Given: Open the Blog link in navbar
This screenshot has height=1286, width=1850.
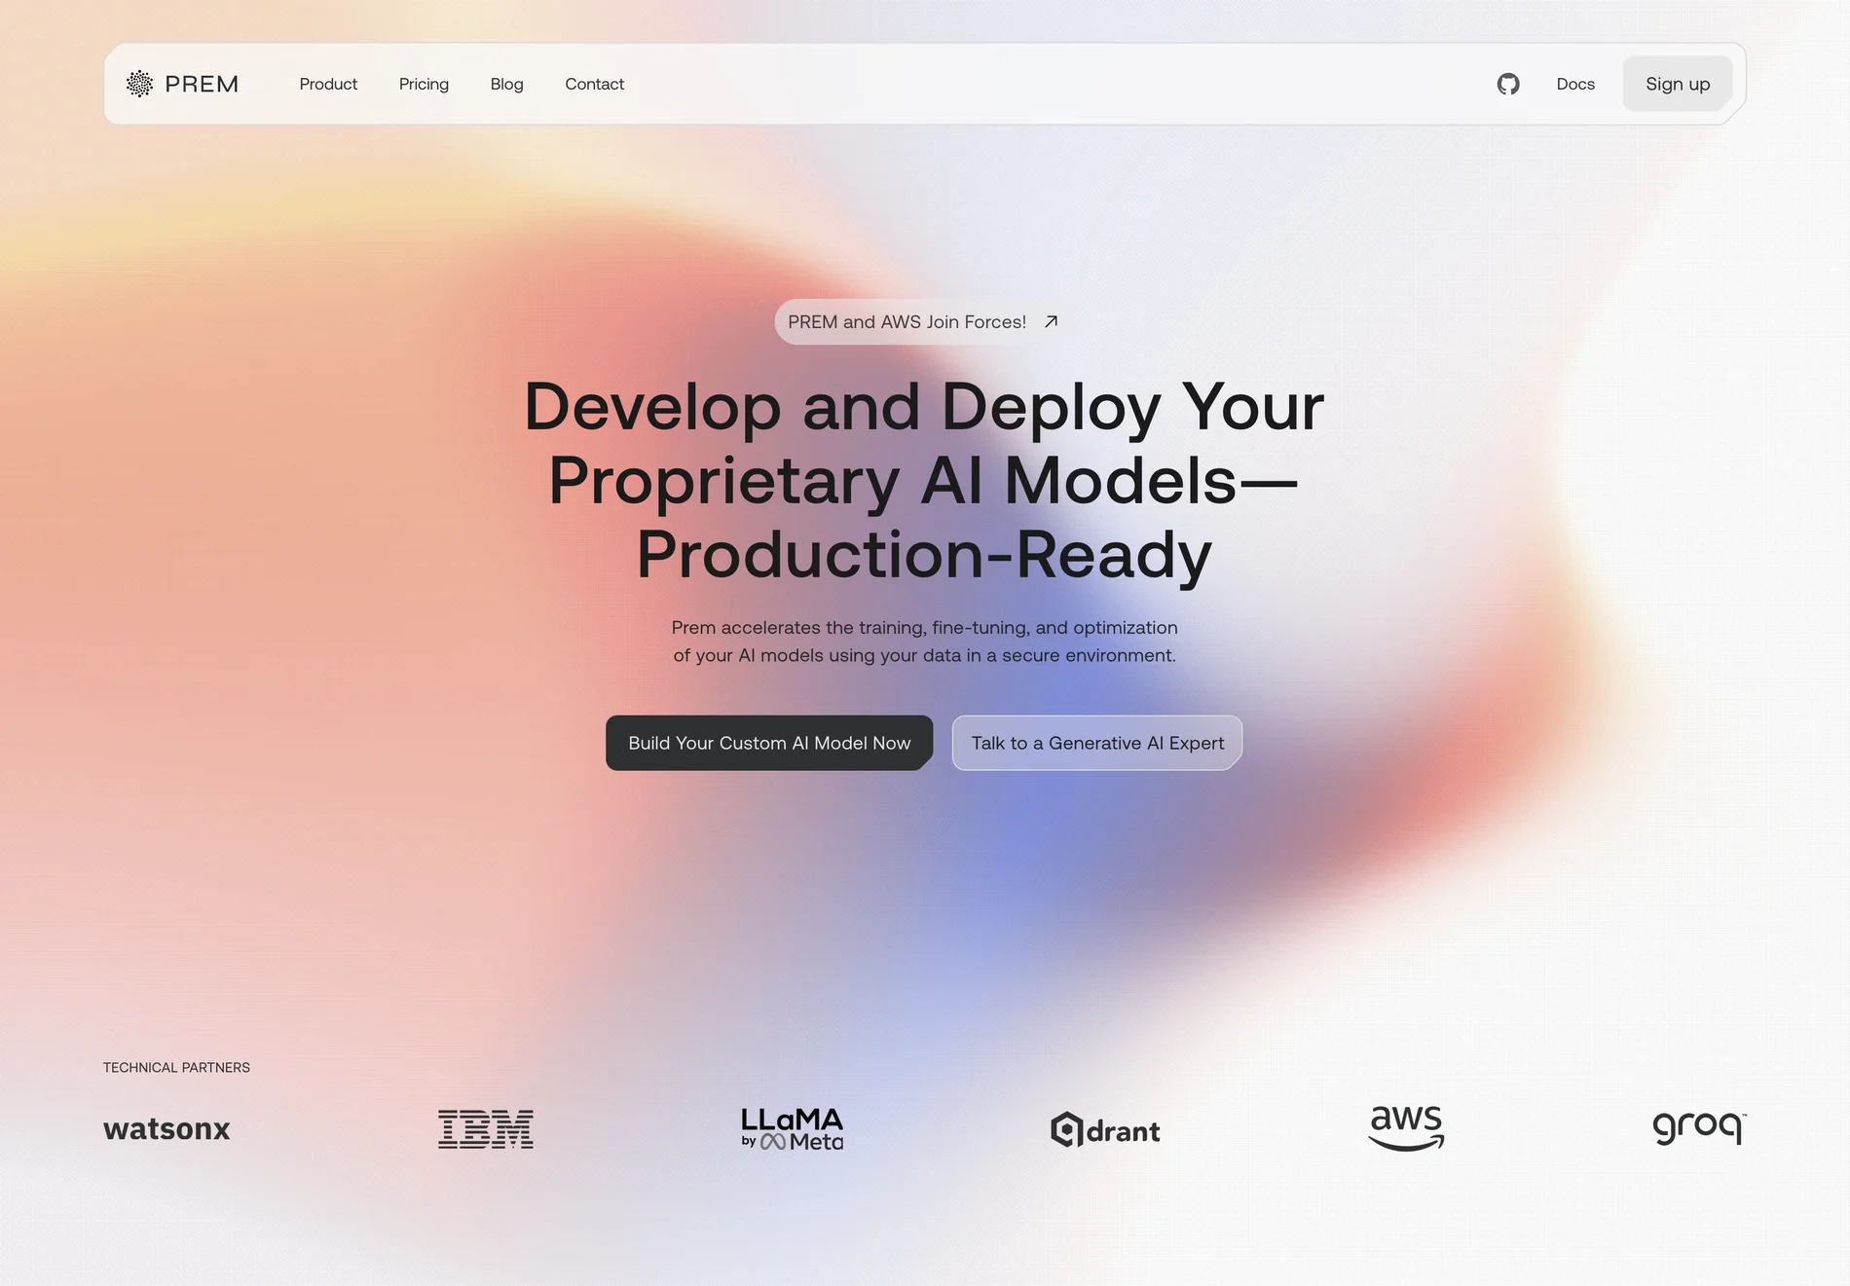Looking at the screenshot, I should point(506,84).
